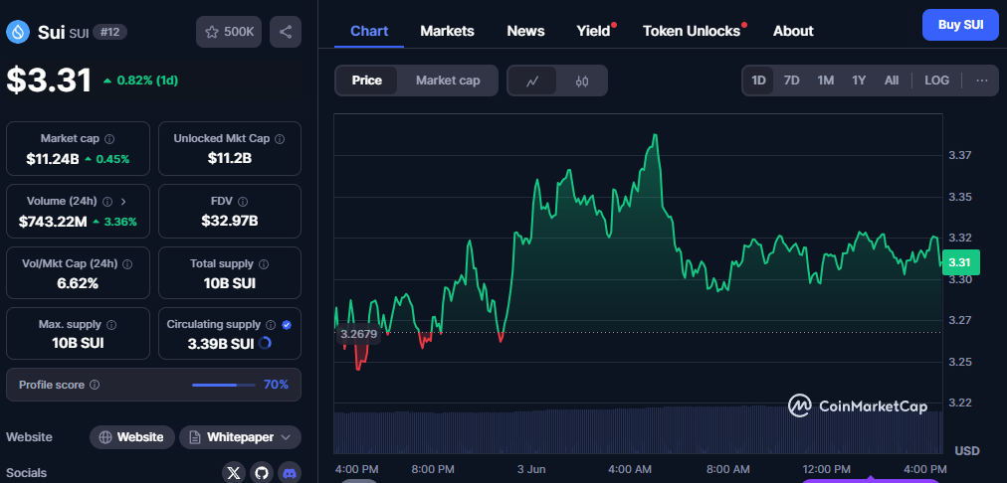Open the share icon button
1007x483 pixels.
pyautogui.click(x=286, y=32)
